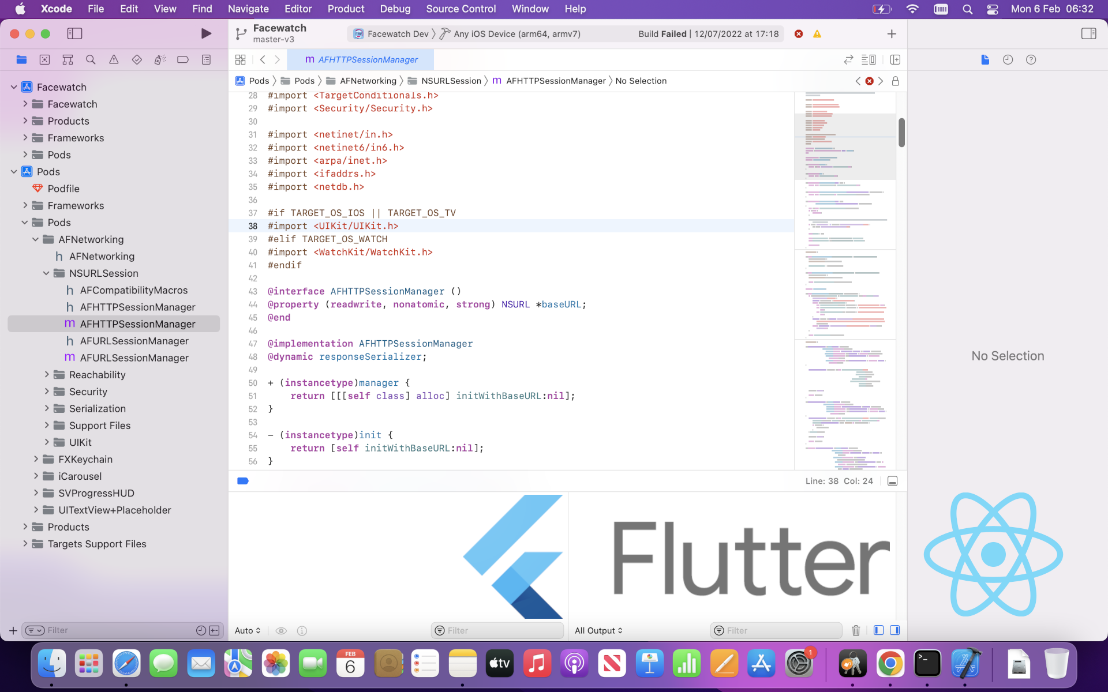Image resolution: width=1108 pixels, height=692 pixels.
Task: Open the Symbol navigator
Action: pos(68,59)
